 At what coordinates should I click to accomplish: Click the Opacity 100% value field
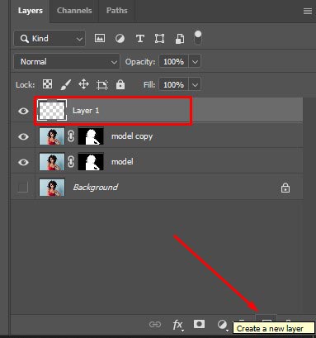pyautogui.click(x=173, y=61)
